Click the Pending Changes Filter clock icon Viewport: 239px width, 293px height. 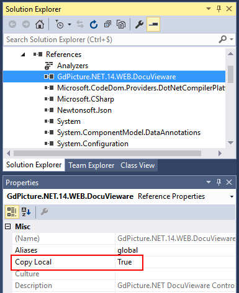click(x=60, y=24)
